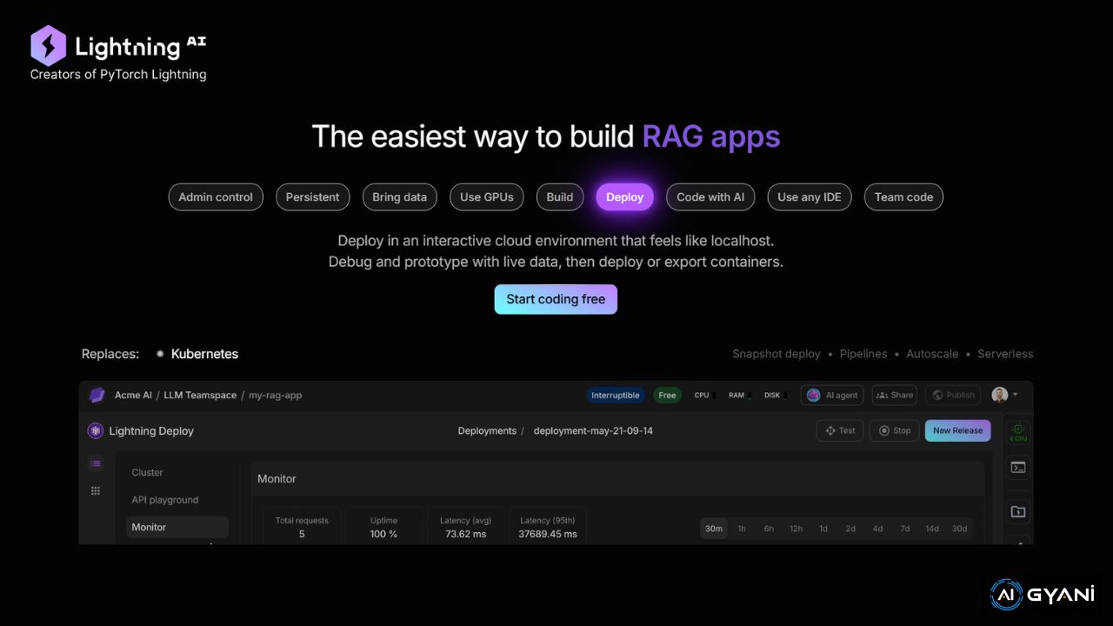Select the Use GPUs pill
Image resolution: width=1113 pixels, height=626 pixels.
487,196
